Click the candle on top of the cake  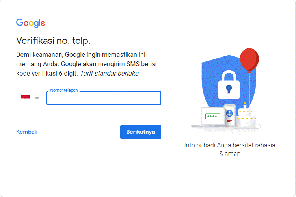click(245, 105)
